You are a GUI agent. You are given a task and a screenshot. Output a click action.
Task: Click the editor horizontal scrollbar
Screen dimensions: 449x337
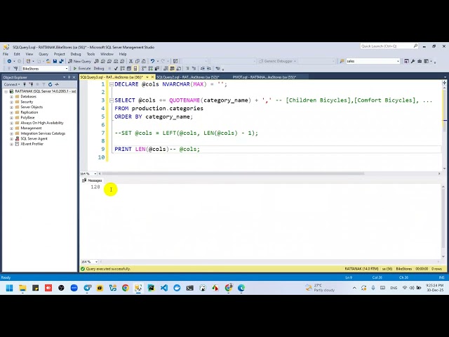pyautogui.click(x=233, y=173)
